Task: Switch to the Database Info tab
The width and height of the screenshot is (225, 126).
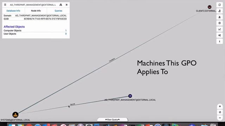Action: [13, 11]
